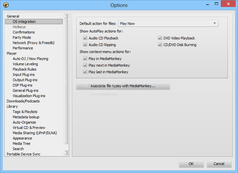Uncheck Play last in MediaMonkey
This screenshot has height=173, width=238.
[85, 72]
